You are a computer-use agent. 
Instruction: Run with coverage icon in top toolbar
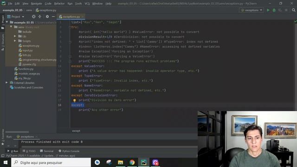280,10
